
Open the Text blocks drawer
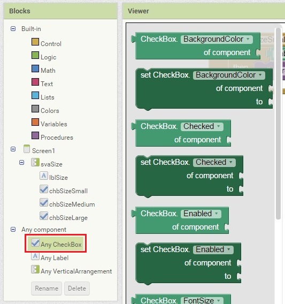(47, 84)
